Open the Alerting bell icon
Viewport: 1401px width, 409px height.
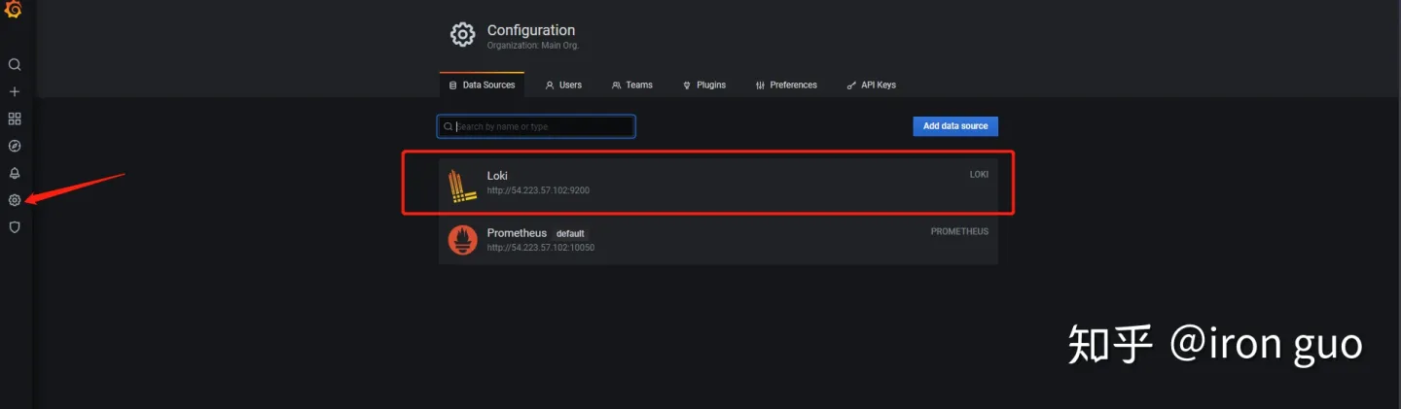pos(15,173)
